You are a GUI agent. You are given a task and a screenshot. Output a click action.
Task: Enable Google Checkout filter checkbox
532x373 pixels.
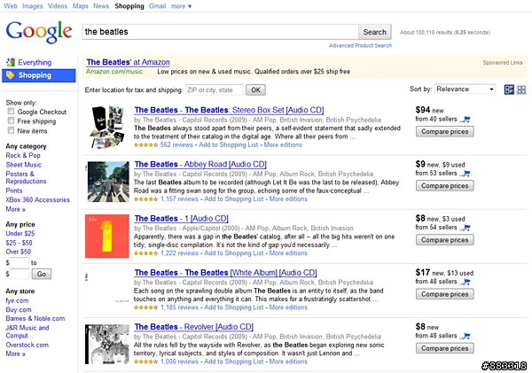(11, 112)
